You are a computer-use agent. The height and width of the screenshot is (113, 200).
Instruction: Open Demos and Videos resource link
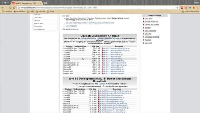pyautogui.click(x=152, y=24)
